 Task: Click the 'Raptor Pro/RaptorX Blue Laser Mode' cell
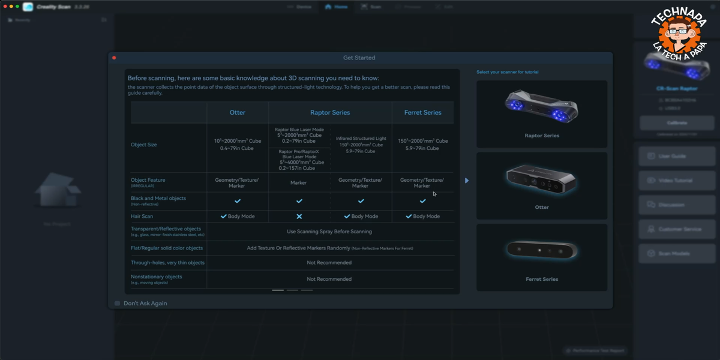click(299, 160)
